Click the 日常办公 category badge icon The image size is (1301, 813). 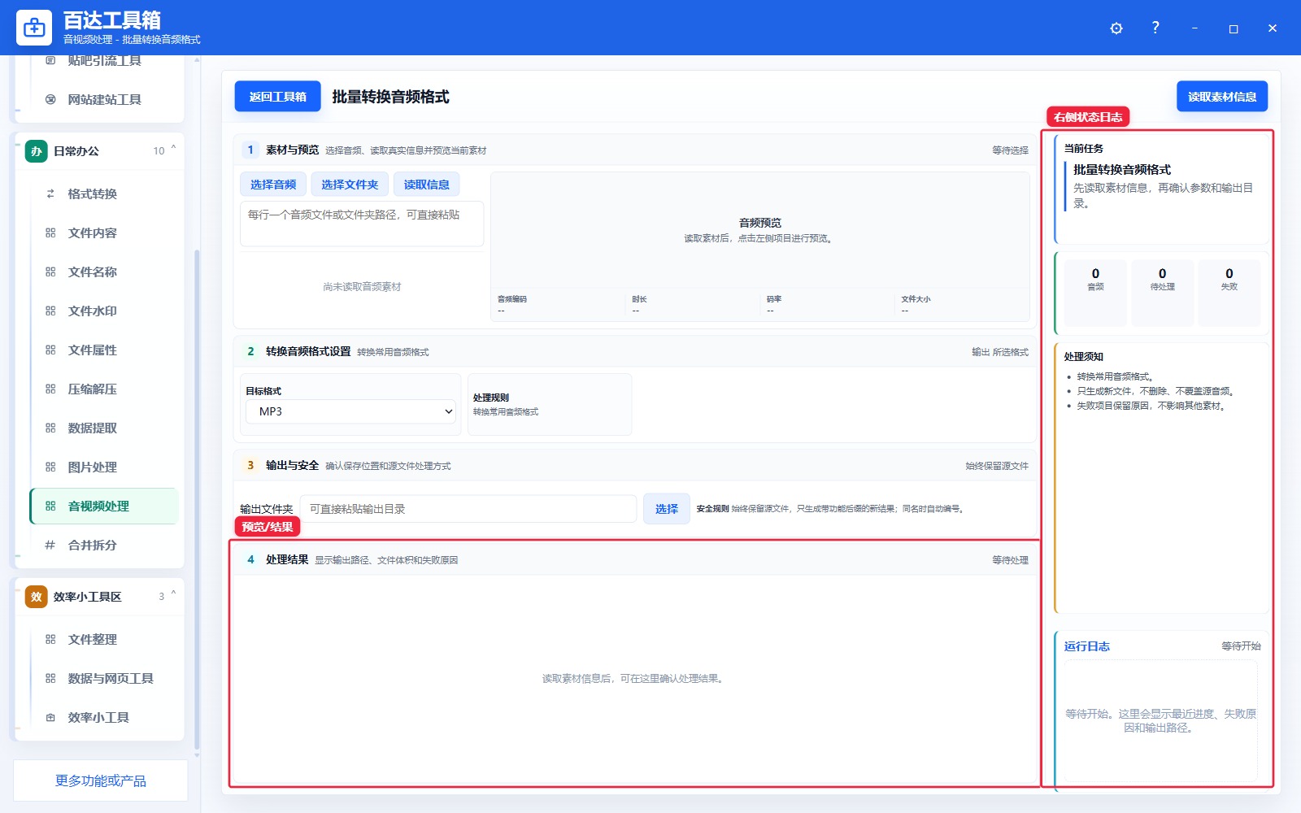36,151
